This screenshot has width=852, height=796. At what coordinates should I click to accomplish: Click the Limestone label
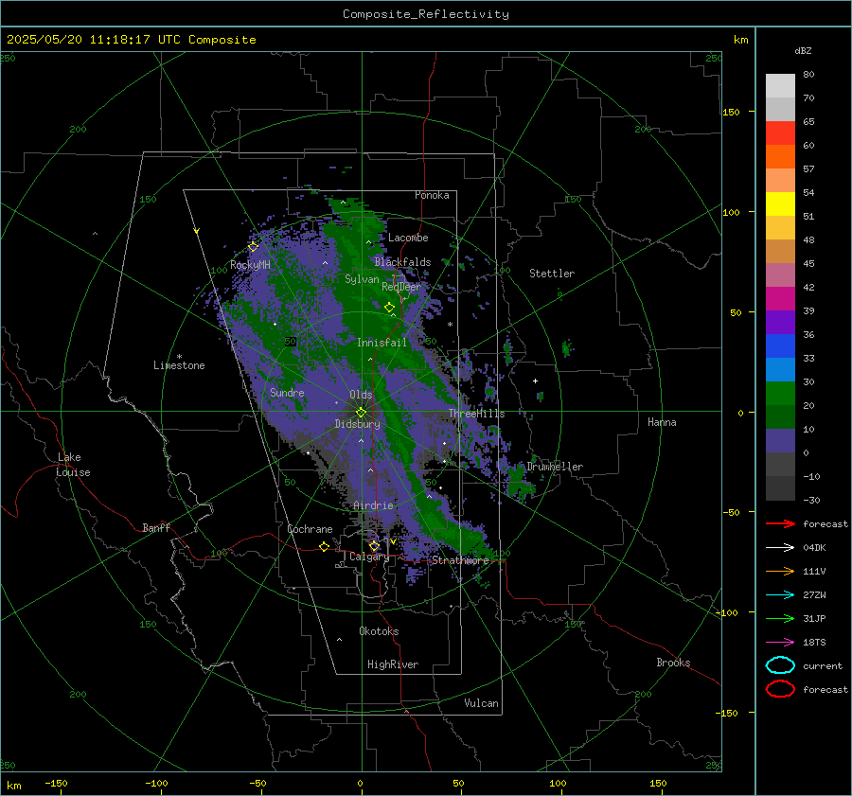coord(179,365)
